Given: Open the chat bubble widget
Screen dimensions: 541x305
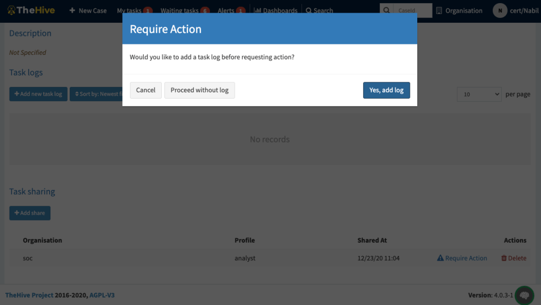Looking at the screenshot, I should tap(524, 296).
